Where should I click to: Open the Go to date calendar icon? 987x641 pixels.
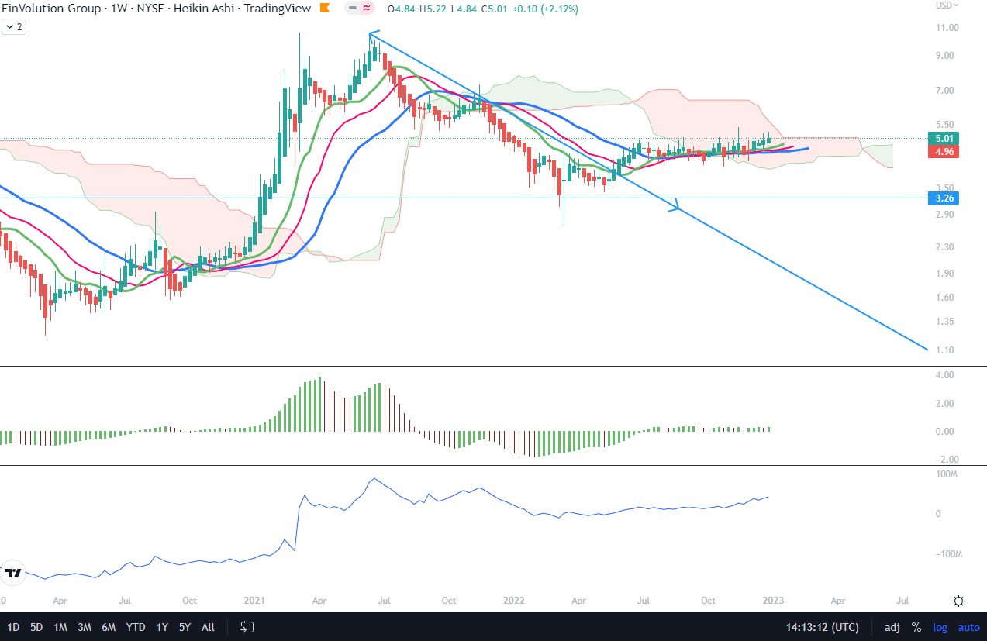(247, 626)
